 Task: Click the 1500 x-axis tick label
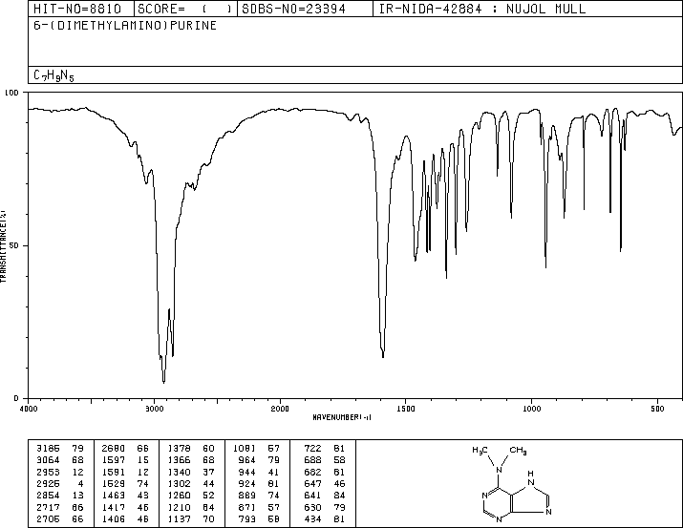406,409
